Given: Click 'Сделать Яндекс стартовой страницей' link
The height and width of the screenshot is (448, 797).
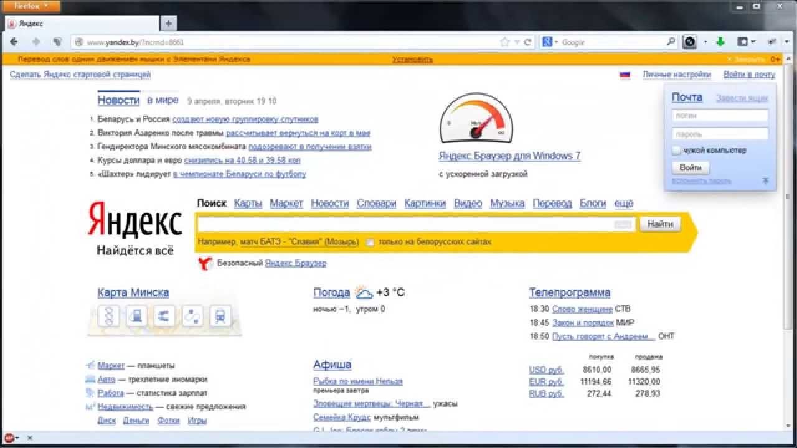Looking at the screenshot, I should pyautogui.click(x=80, y=75).
